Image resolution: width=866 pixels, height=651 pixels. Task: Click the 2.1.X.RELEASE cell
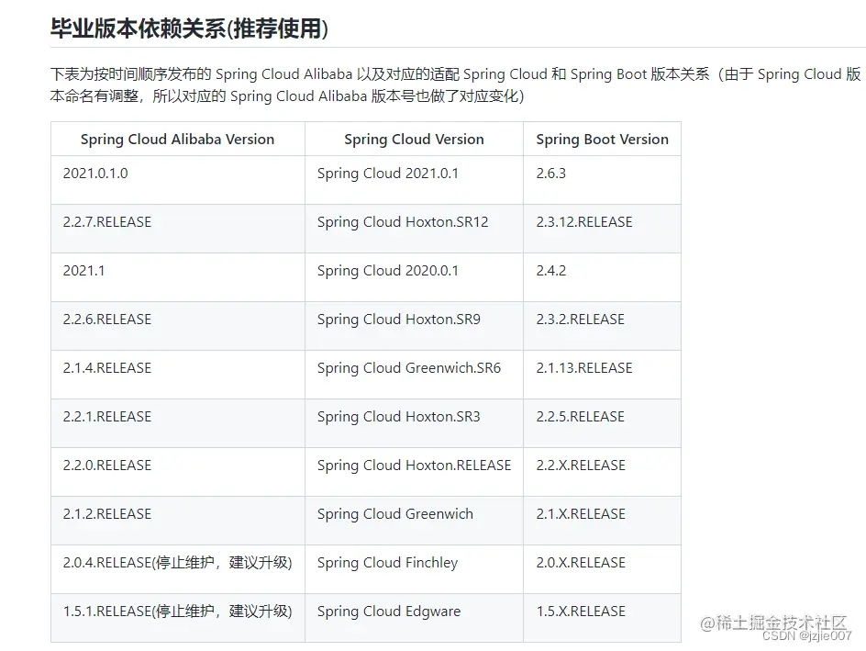click(x=602, y=521)
